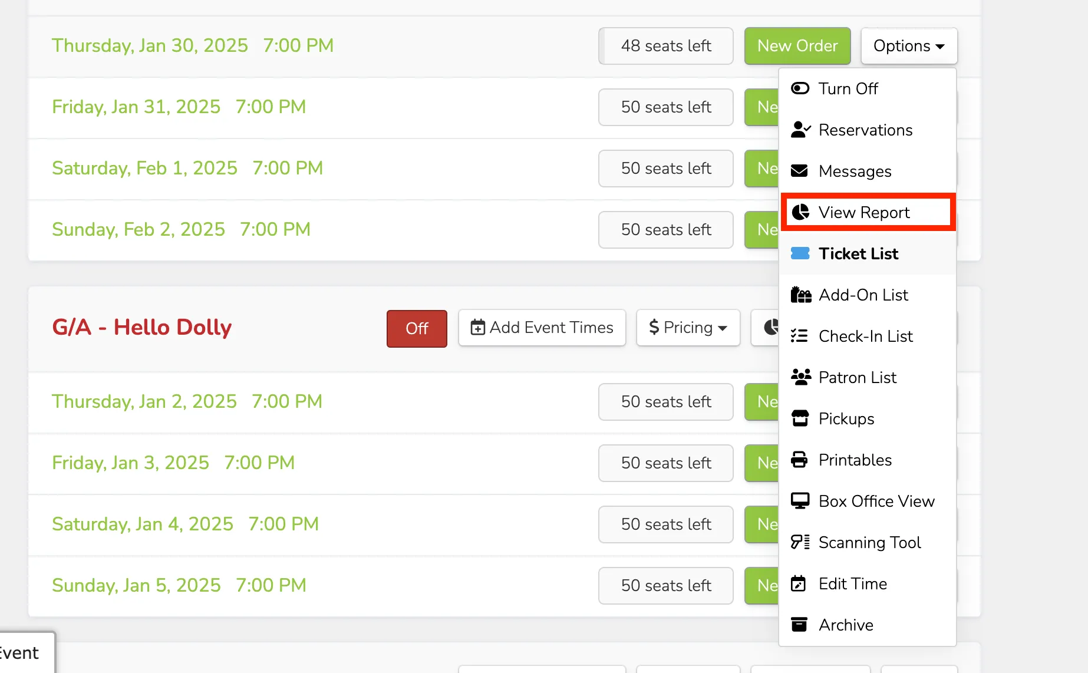Click the blue Ticket List icon
The image size is (1088, 673).
tap(800, 253)
